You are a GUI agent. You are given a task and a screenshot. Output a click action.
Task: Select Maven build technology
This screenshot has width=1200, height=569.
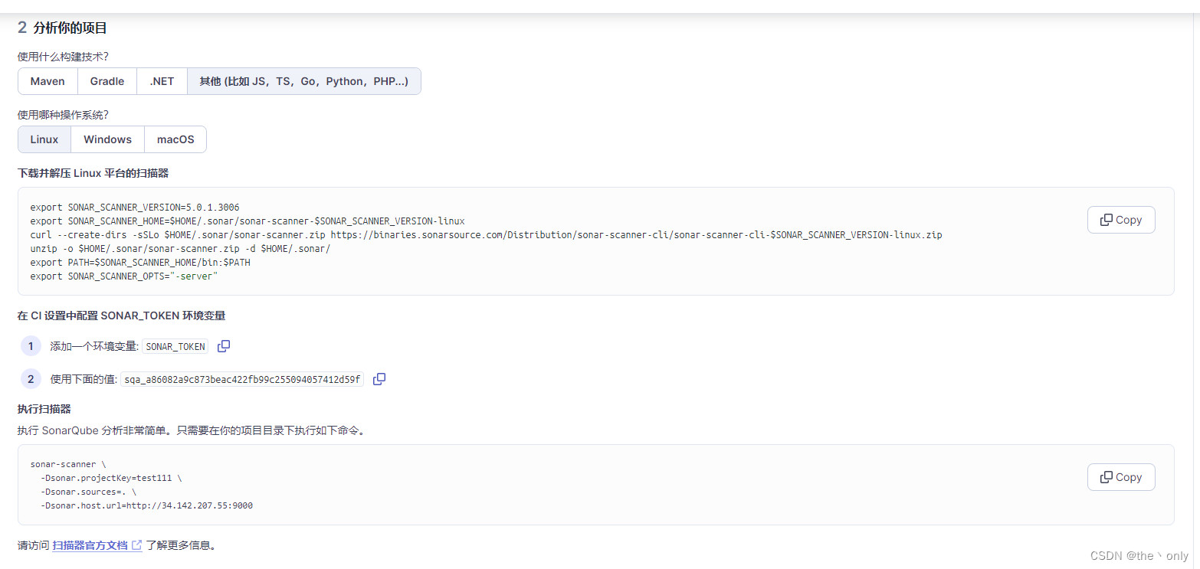[48, 81]
